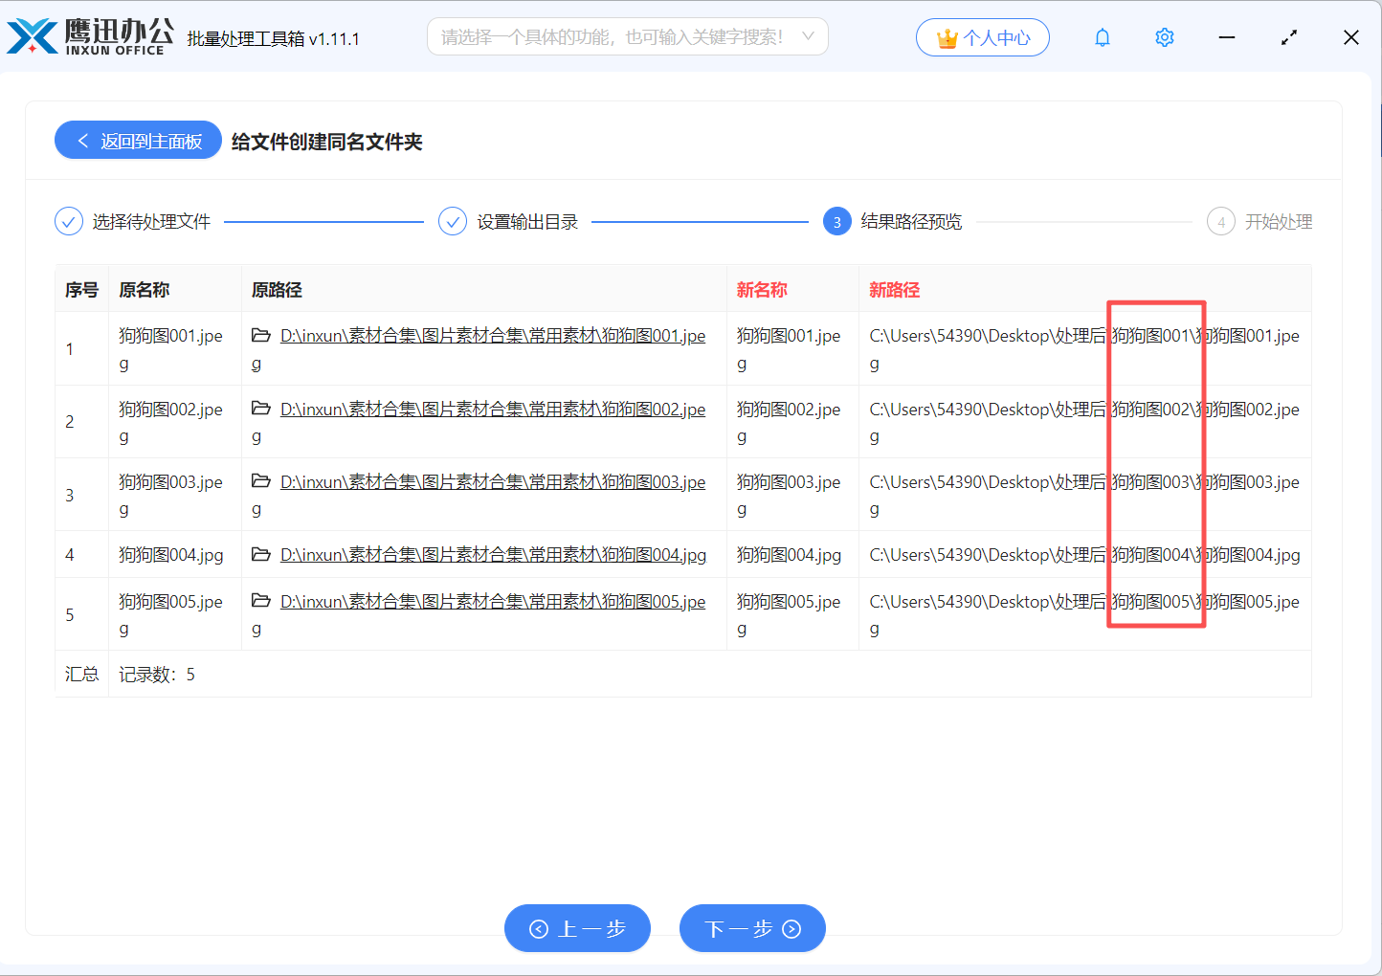Click the function search input field
Viewport: 1382px width, 976px height.
coord(611,36)
